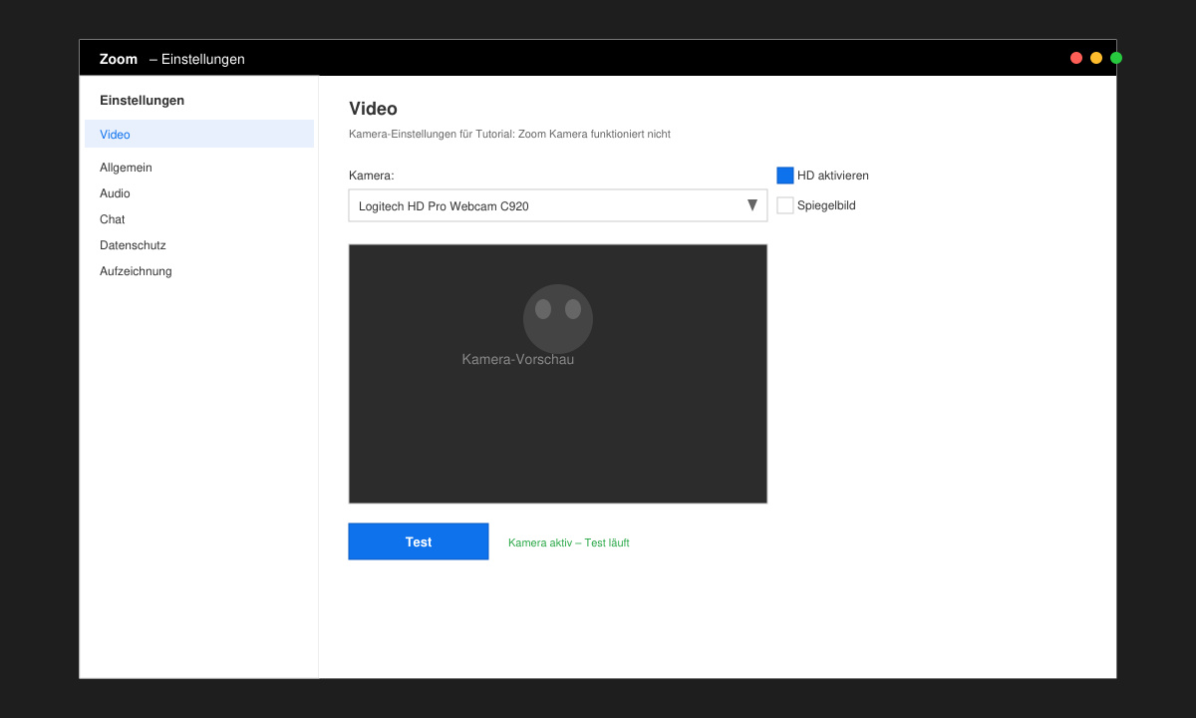Click the 'Kamera:' field label

[x=372, y=176]
